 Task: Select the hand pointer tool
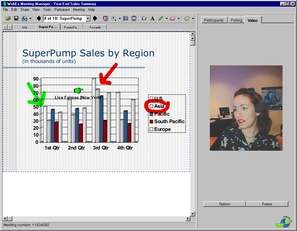tap(144, 18)
